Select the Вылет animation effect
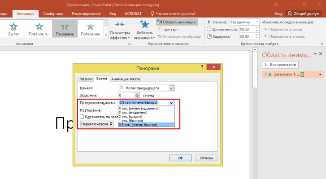 click(14, 29)
